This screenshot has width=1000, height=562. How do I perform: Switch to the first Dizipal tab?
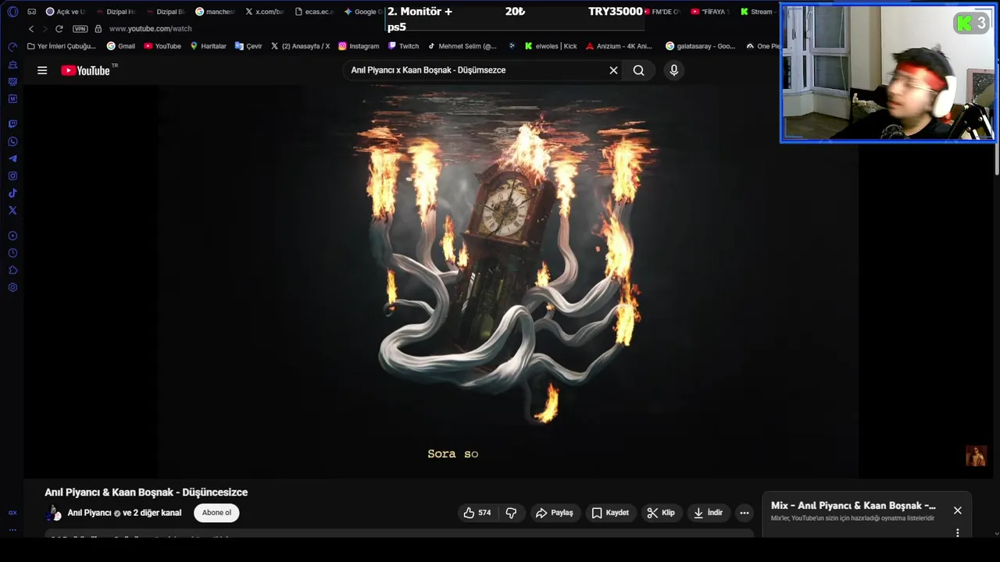pyautogui.click(x=116, y=12)
